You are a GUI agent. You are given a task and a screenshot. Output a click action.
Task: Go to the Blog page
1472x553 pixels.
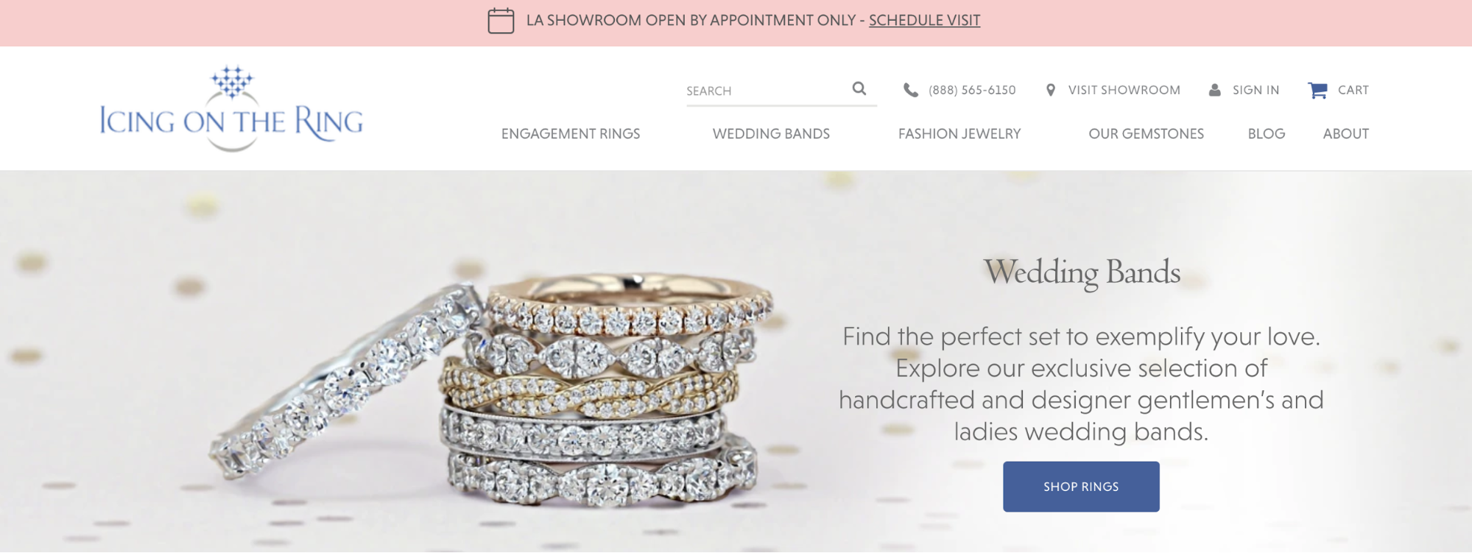tap(1267, 133)
